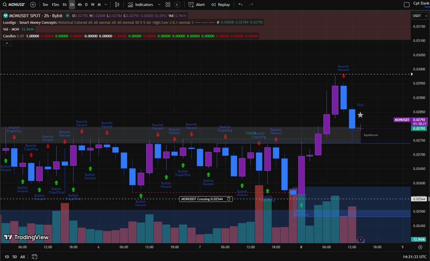
Task: Create a new Alert
Action: point(197,5)
